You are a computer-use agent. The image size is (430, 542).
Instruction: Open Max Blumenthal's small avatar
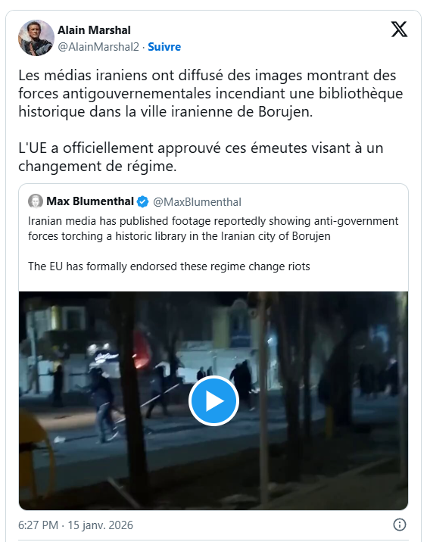pyautogui.click(x=36, y=201)
